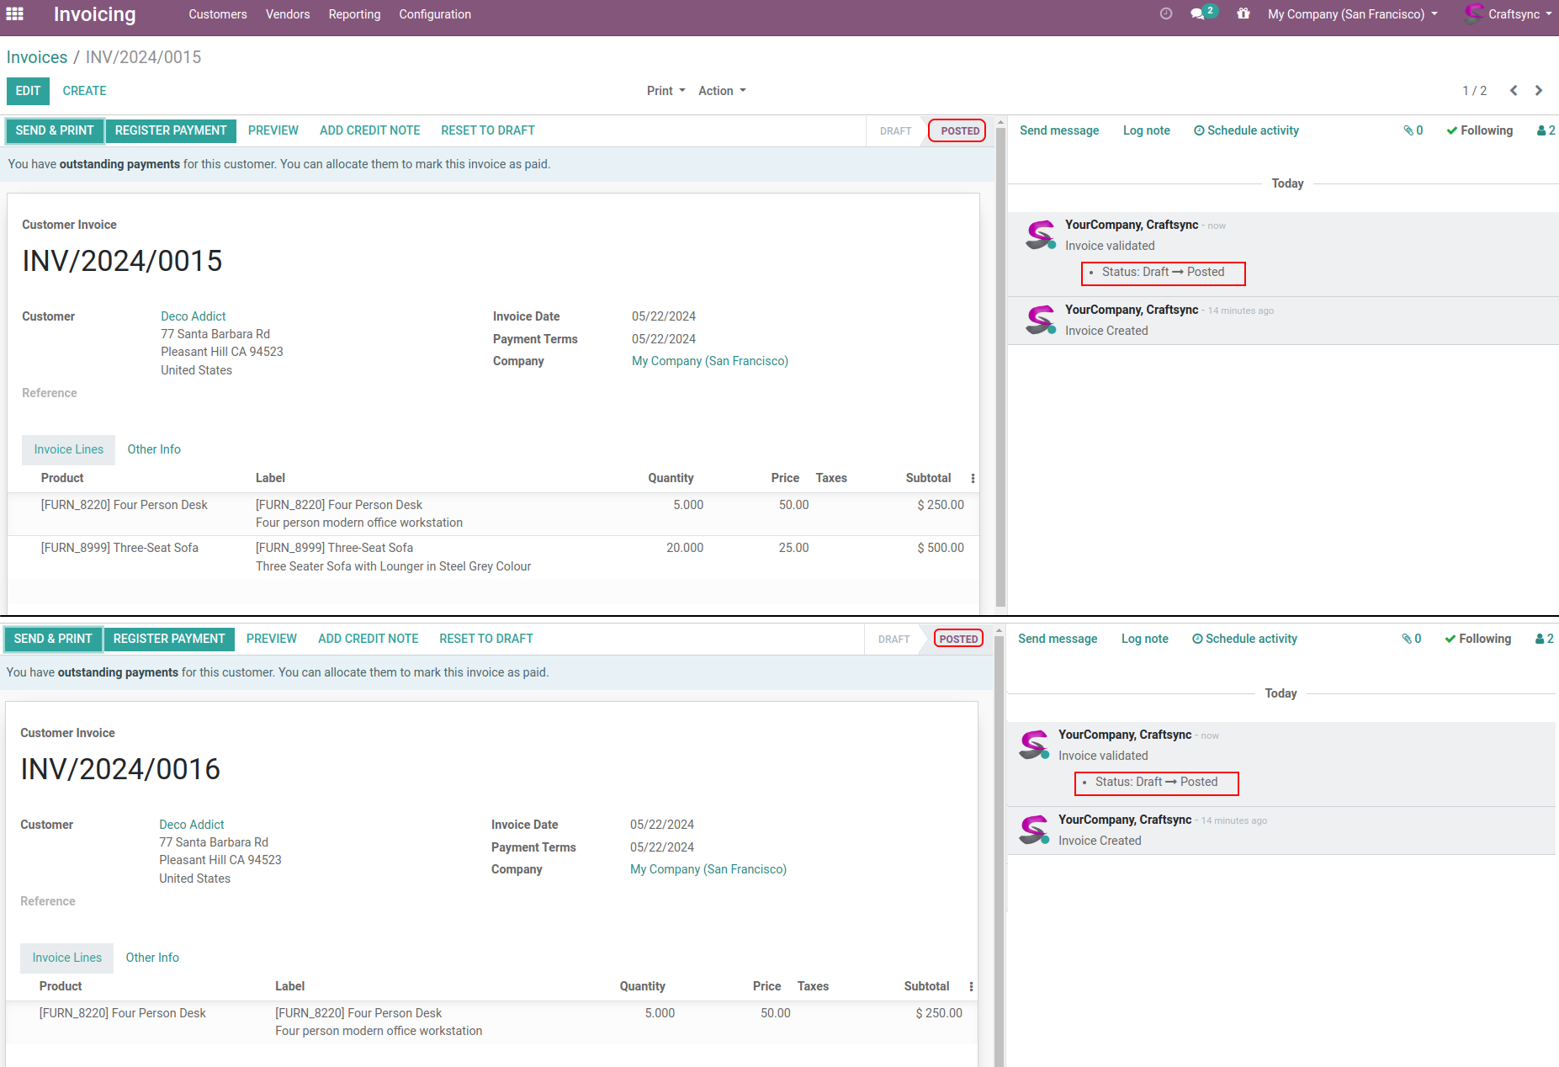Expand the Print dropdown
Viewport: 1559px width, 1067px height.
coord(665,91)
